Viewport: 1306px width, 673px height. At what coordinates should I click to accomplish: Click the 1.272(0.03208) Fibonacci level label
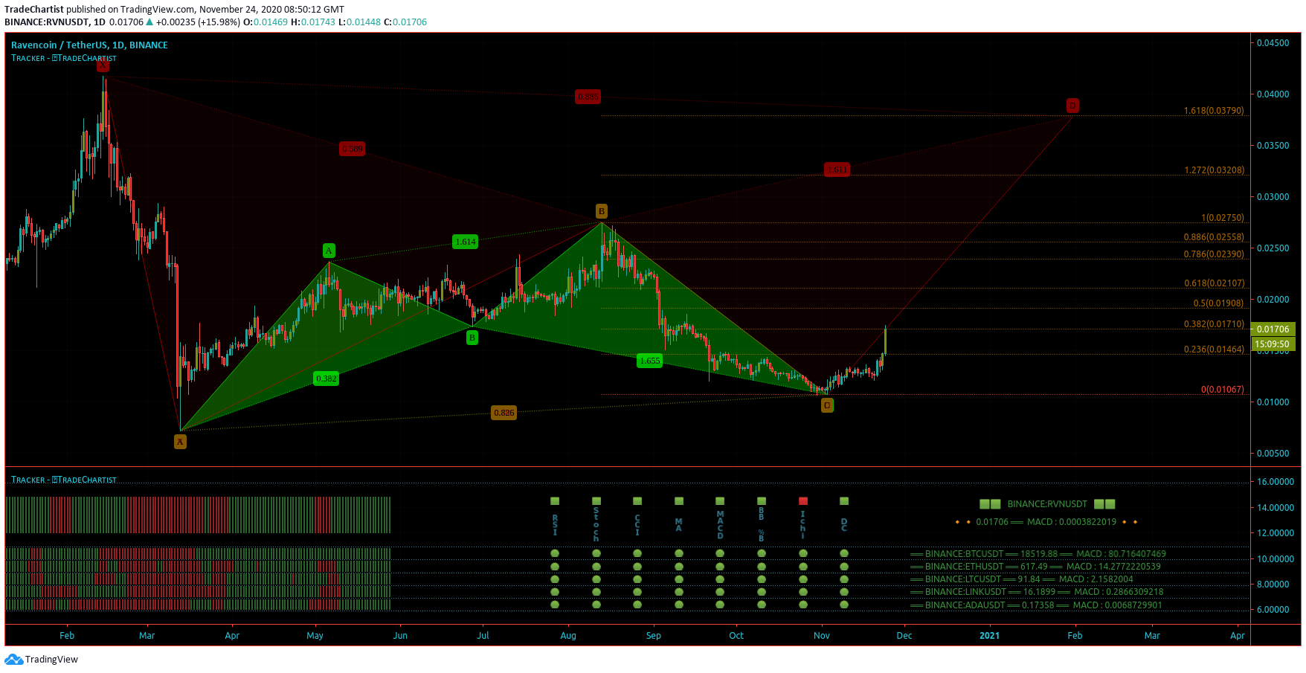pos(1214,170)
